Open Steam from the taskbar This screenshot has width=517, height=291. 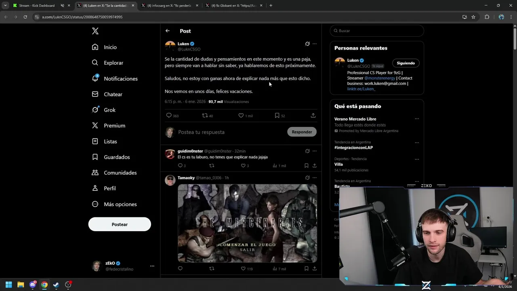pyautogui.click(x=56, y=285)
